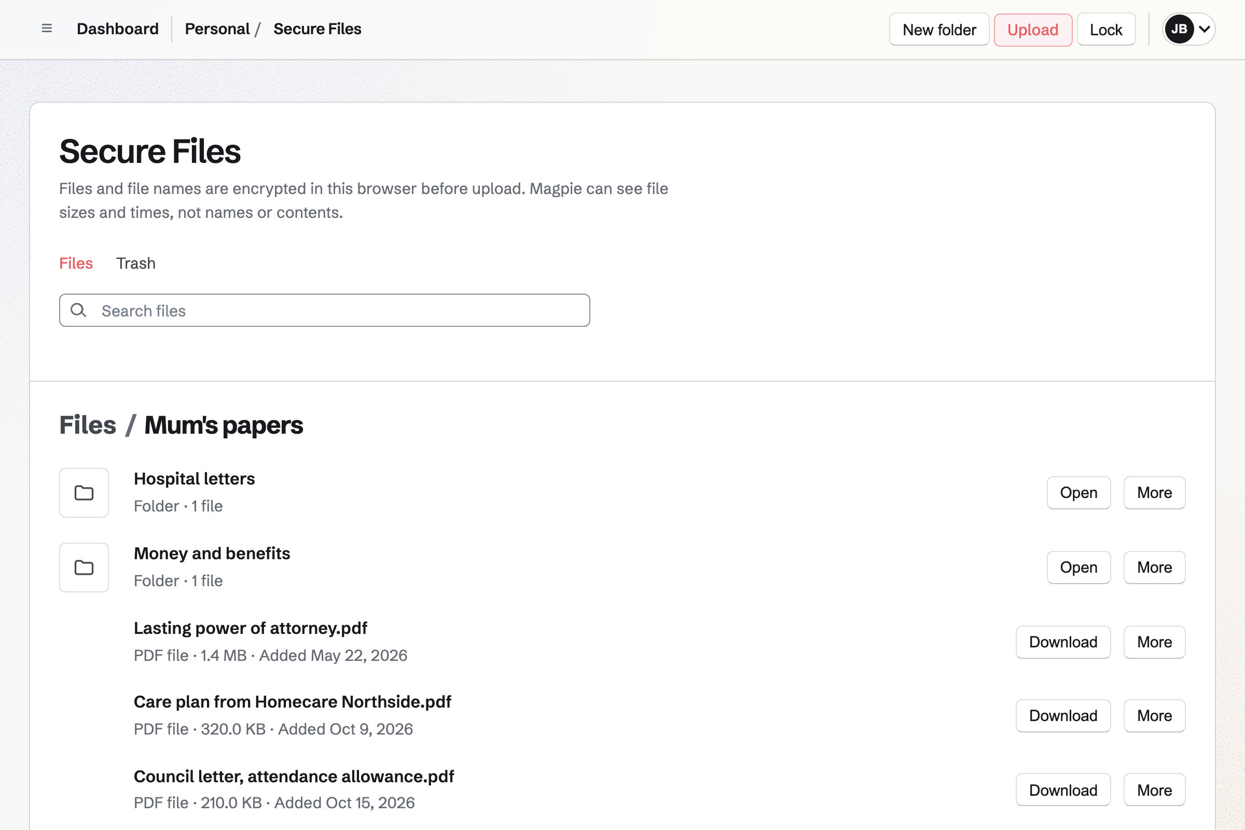Show More options for Hospital letters

[x=1154, y=493]
